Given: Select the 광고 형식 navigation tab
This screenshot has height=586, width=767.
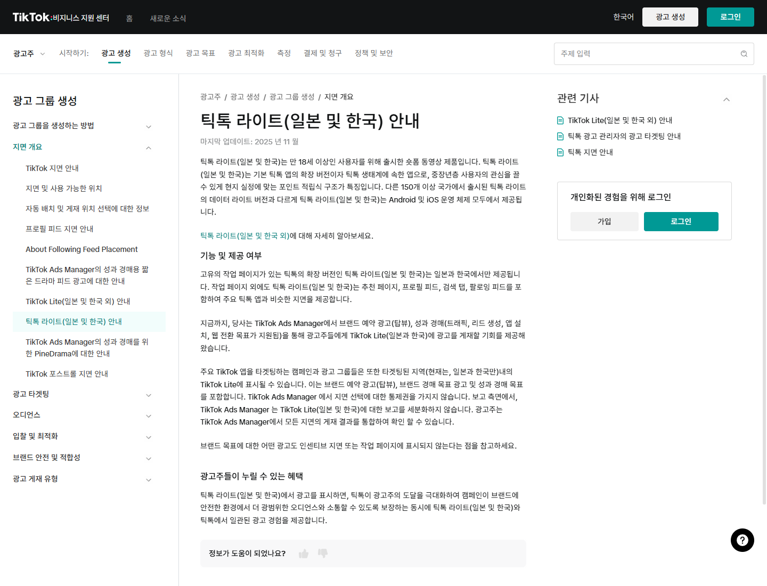Looking at the screenshot, I should tap(158, 53).
